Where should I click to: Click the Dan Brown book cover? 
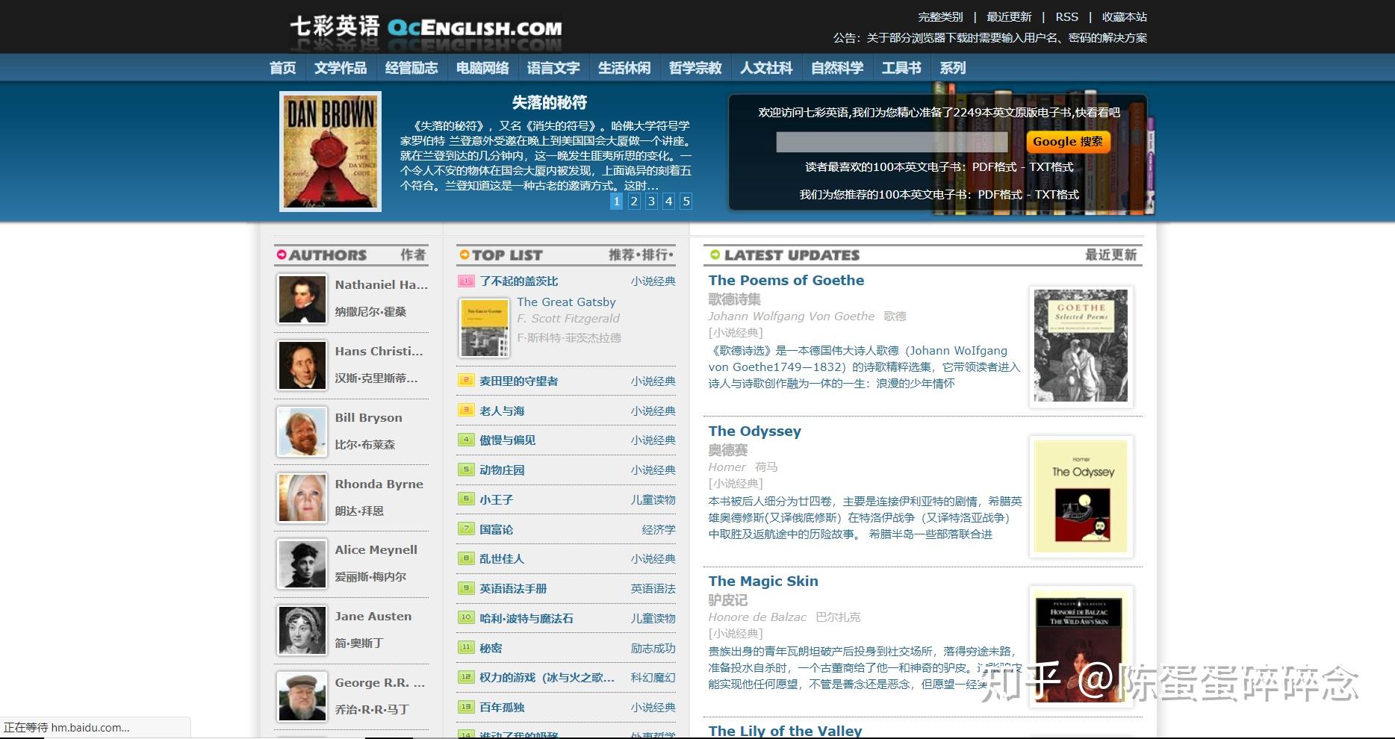click(x=329, y=149)
